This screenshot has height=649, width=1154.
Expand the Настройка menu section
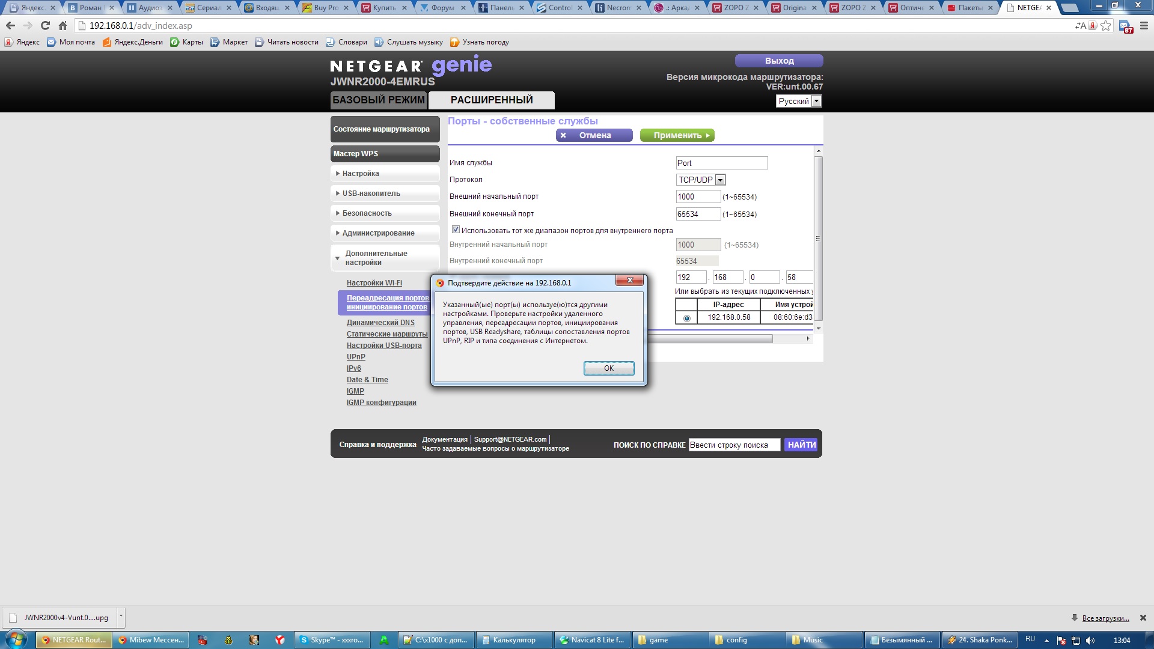pyautogui.click(x=385, y=174)
